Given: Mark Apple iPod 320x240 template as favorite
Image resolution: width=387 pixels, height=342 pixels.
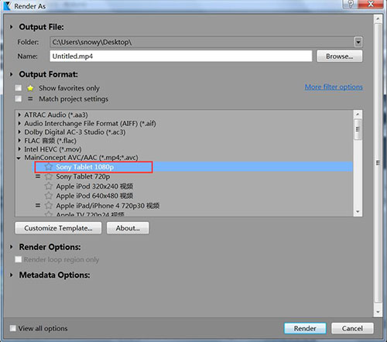Looking at the screenshot, I should pyautogui.click(x=49, y=186).
